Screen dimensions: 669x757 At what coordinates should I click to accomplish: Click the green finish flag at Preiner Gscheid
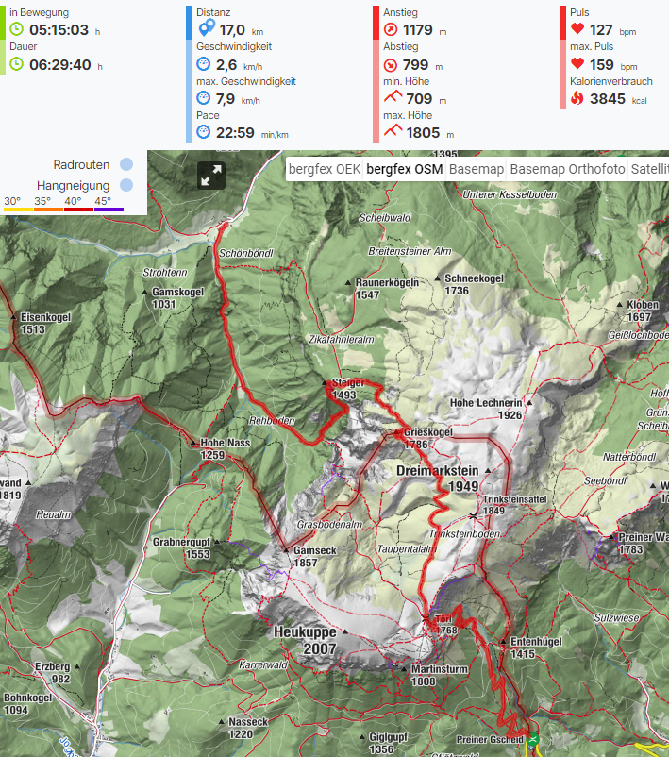click(x=533, y=739)
